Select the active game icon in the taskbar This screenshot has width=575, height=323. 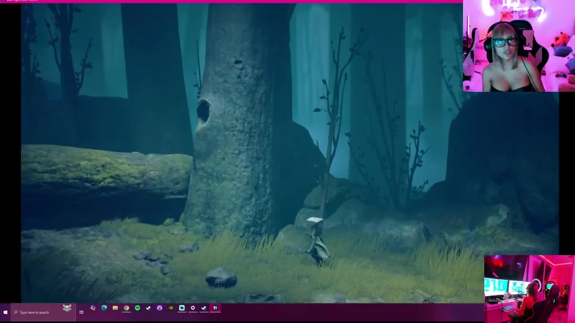(215, 308)
